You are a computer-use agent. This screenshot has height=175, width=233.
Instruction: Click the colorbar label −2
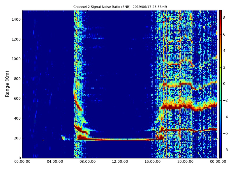pyautogui.click(x=225, y=100)
